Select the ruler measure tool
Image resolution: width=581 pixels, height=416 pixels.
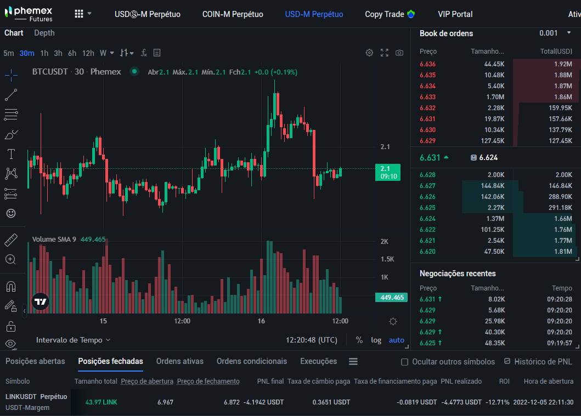(11, 240)
